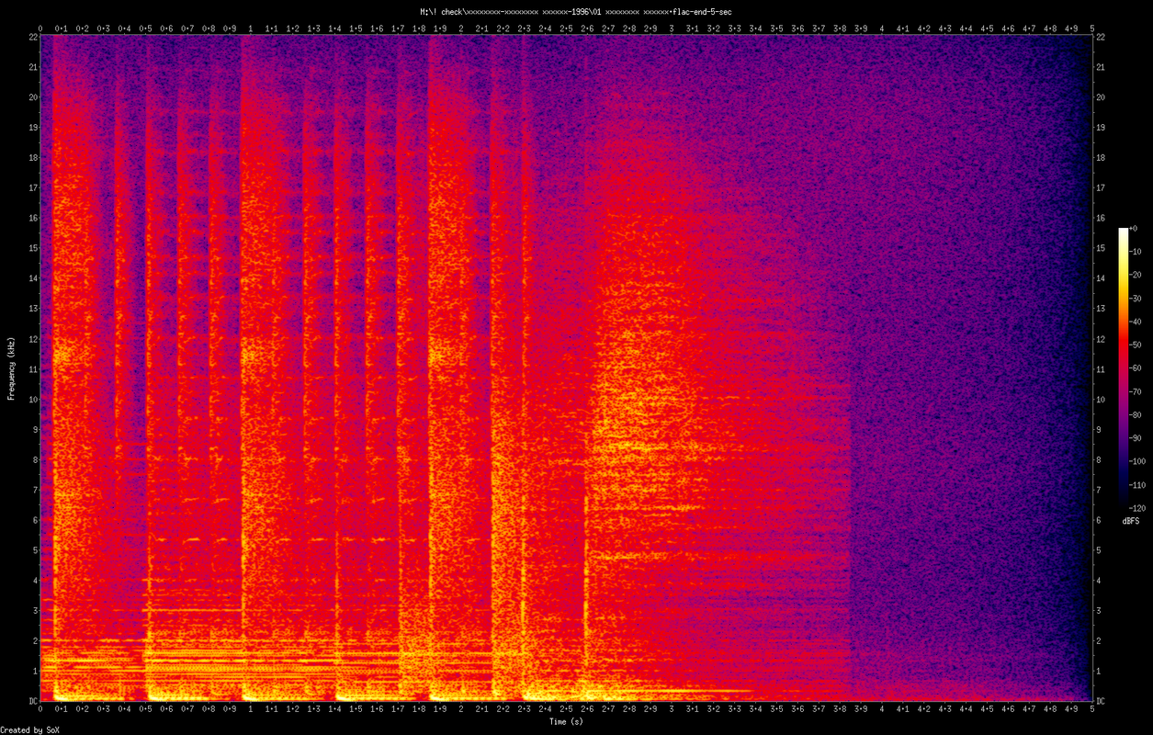Select the 'Time (s)' axis label

click(x=566, y=722)
